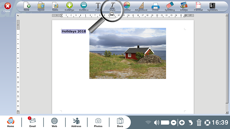
Task: Adjust the speaker volume icon
Action: pos(157,123)
